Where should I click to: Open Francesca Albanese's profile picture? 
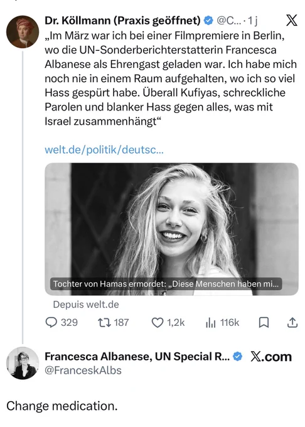pos(23,364)
